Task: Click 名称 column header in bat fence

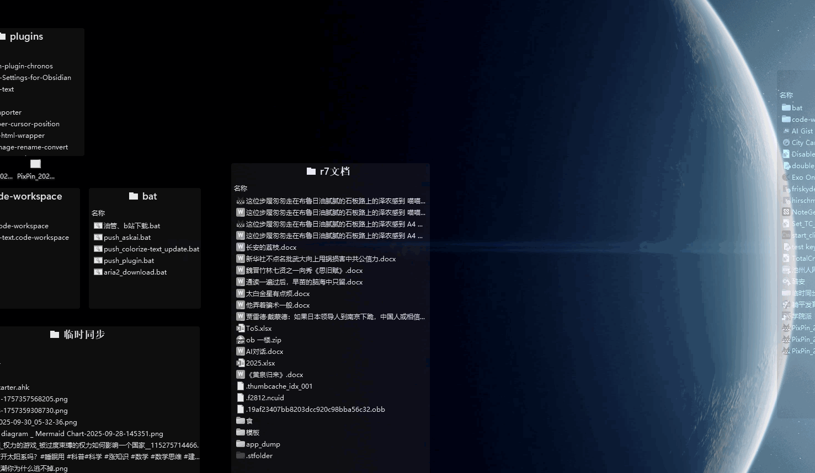Action: click(x=98, y=213)
